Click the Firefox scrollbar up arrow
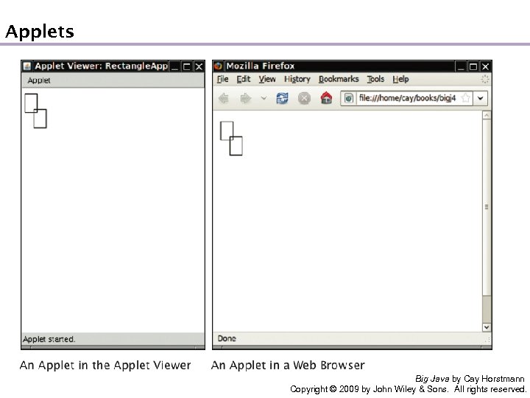The width and height of the screenshot is (530, 398). (487, 116)
